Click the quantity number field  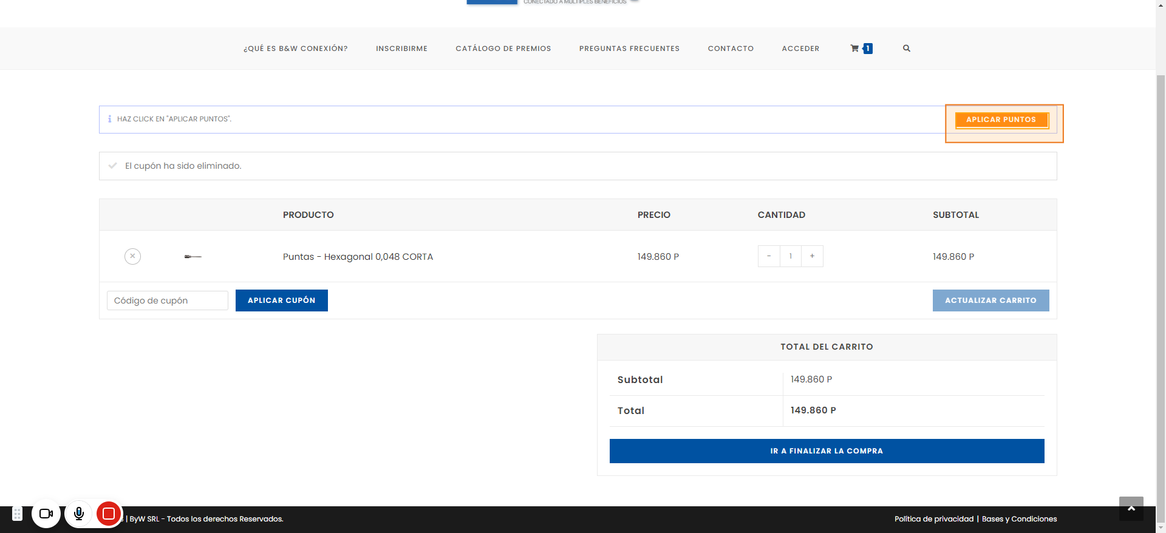click(790, 256)
